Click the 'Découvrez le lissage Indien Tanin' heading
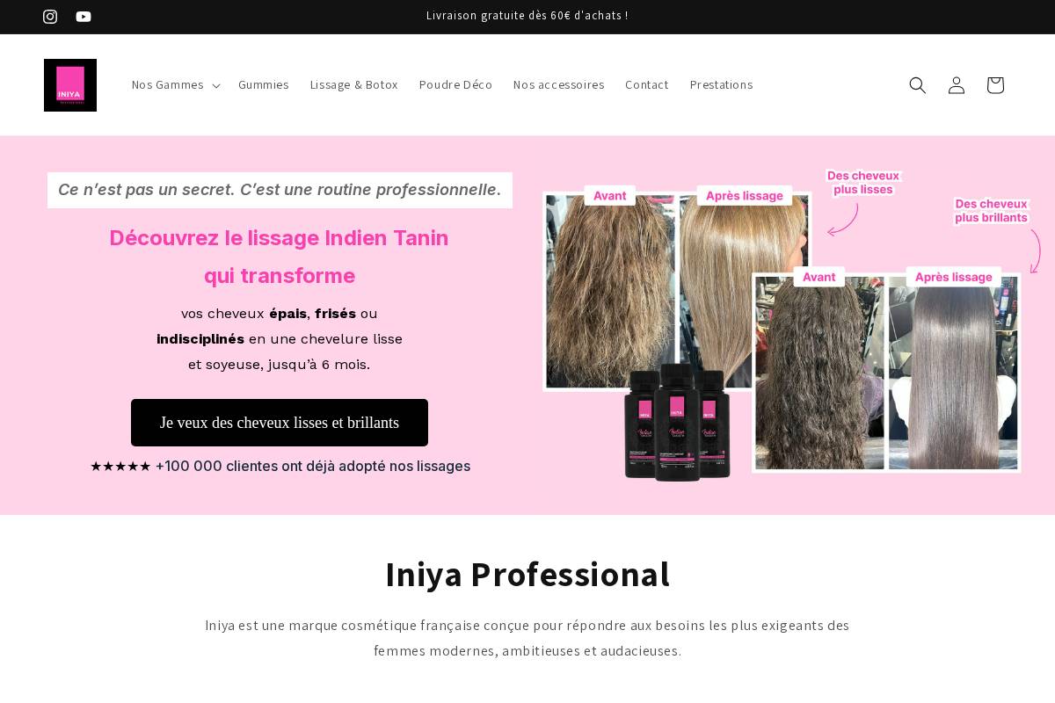This screenshot has height=703, width=1055. pos(279,257)
